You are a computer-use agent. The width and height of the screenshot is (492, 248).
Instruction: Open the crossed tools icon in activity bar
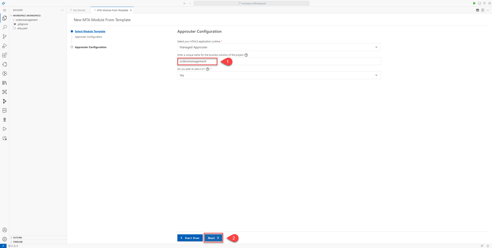pos(4,92)
